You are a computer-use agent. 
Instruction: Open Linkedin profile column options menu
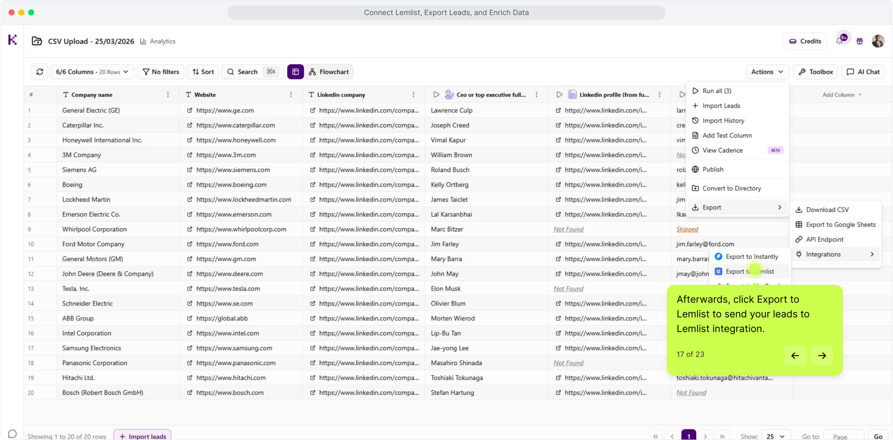[x=660, y=95]
